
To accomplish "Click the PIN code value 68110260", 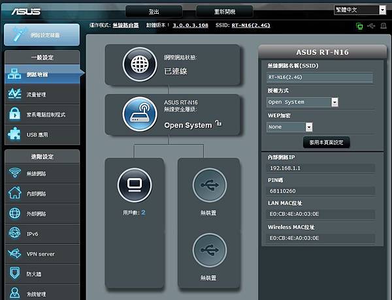I will click(282, 191).
